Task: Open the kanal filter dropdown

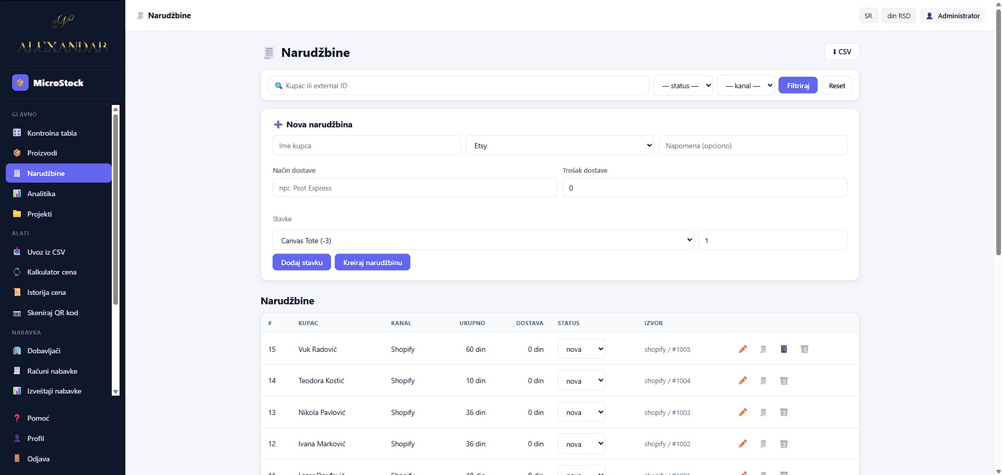Action: coord(746,86)
